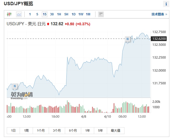This screenshot has width=173, height=139.
Task: Switch to the 1个月 range tab
Action: pos(41,130)
